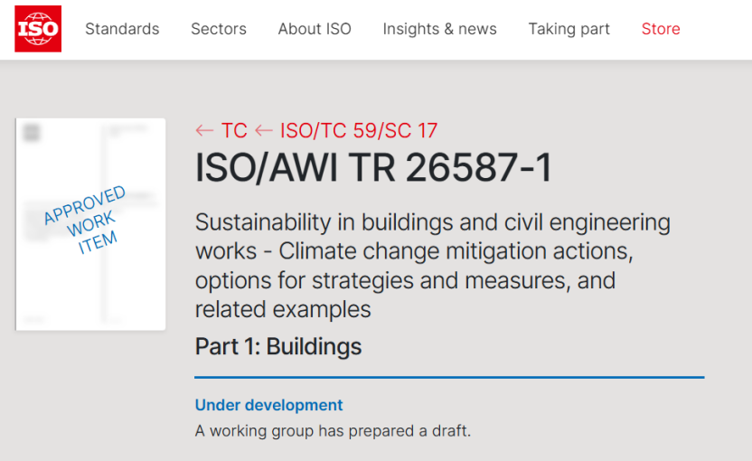Image resolution: width=752 pixels, height=461 pixels.
Task: Click the blue divider line under title
Action: point(449,377)
